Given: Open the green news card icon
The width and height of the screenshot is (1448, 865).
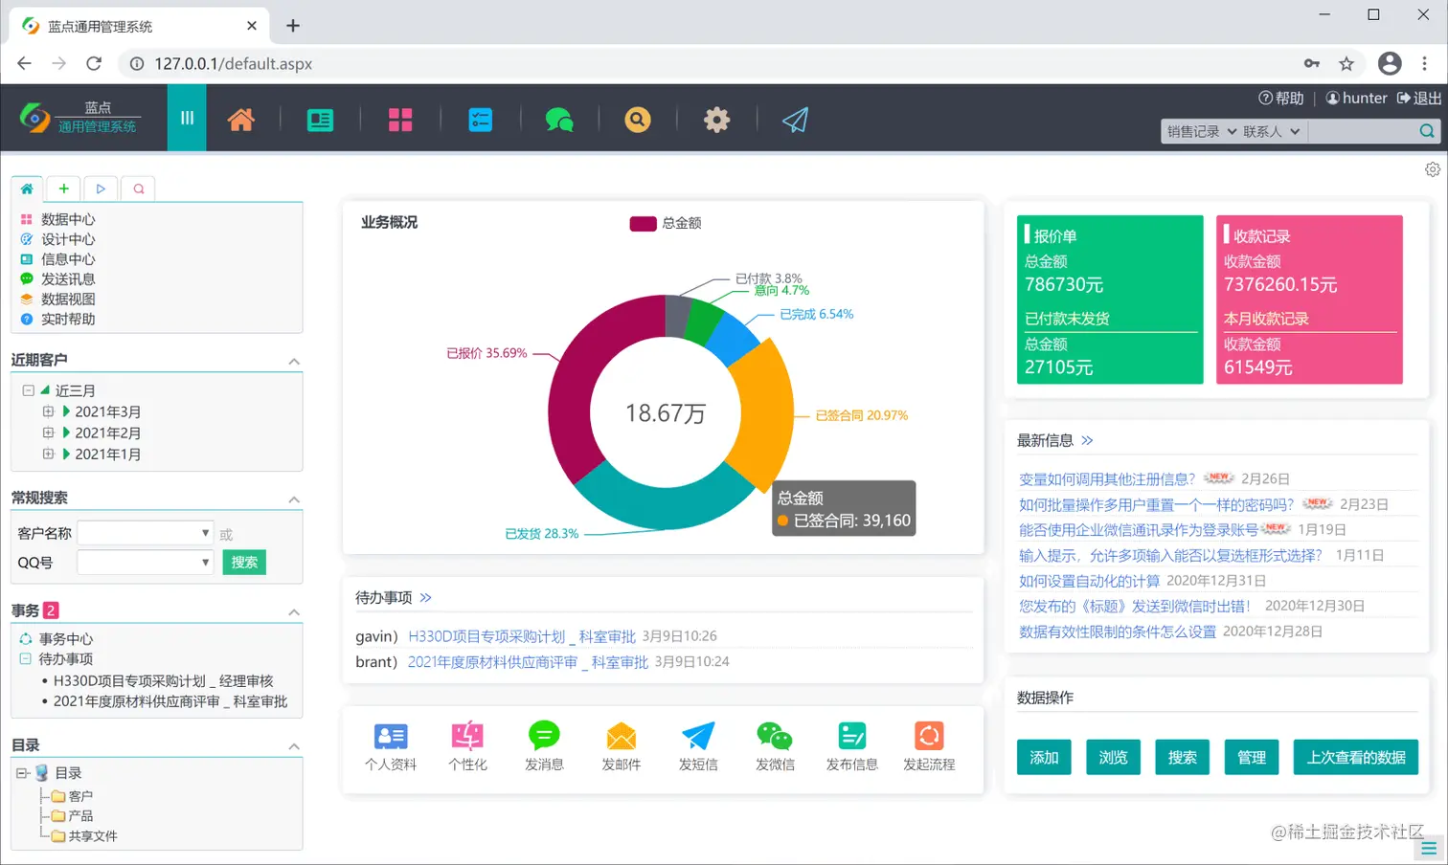Looking at the screenshot, I should click(320, 120).
